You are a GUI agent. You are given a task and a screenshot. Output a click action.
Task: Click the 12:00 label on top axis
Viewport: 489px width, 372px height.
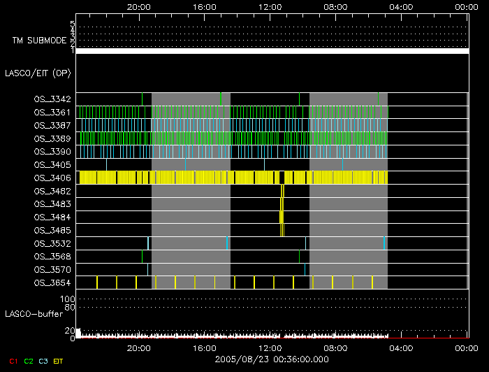click(270, 6)
